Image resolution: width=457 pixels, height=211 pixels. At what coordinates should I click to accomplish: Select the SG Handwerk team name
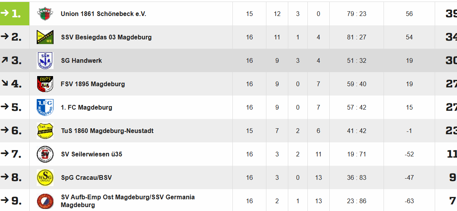(x=82, y=60)
